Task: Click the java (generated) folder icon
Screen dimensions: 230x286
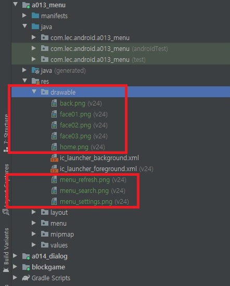Action: click(35, 71)
